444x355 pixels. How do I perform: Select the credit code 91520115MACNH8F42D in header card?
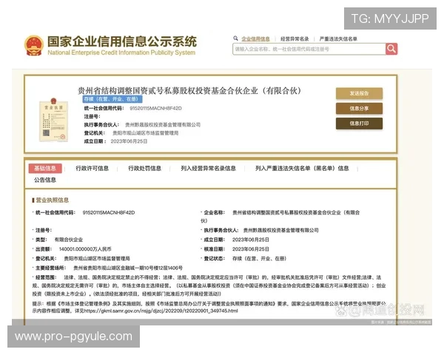pyautogui.click(x=155, y=109)
